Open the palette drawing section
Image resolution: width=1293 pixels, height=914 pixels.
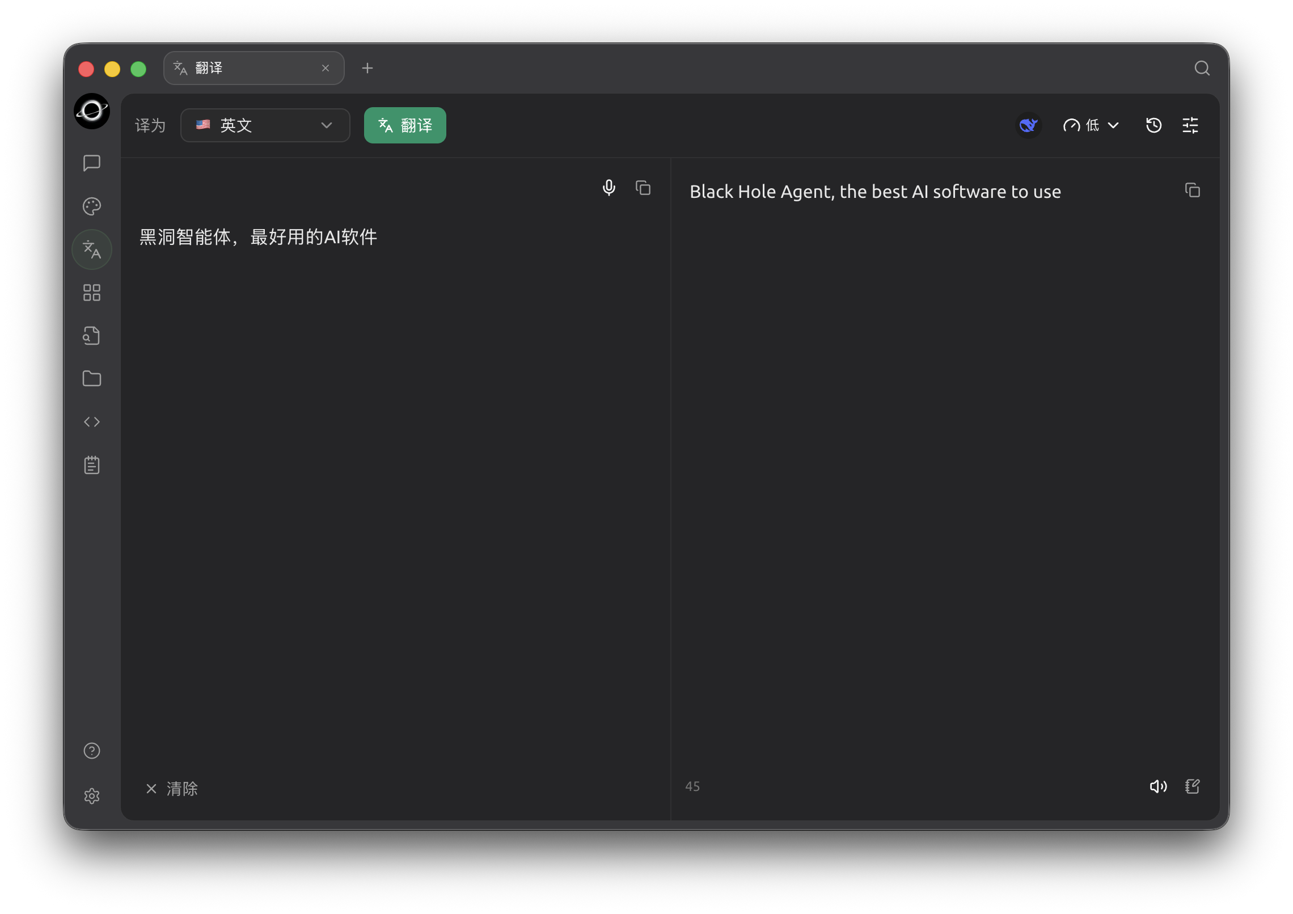(x=91, y=206)
